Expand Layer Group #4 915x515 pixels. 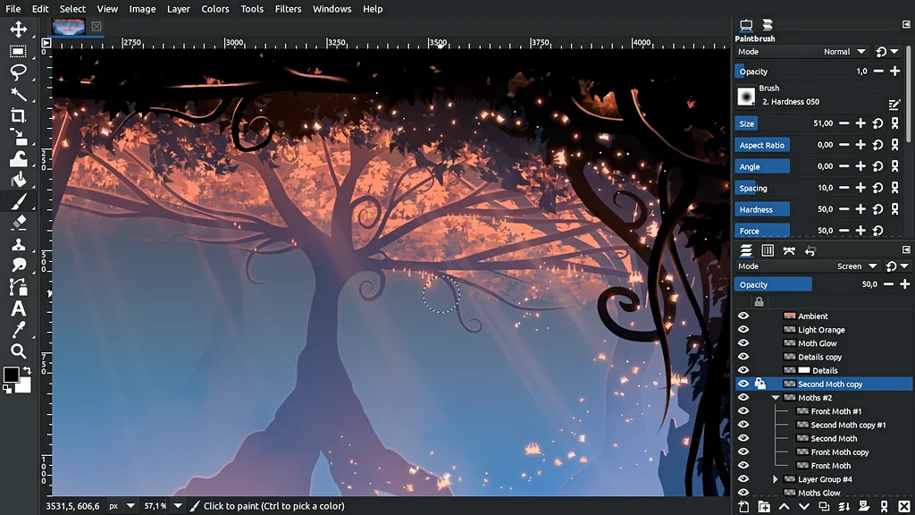[776, 479]
